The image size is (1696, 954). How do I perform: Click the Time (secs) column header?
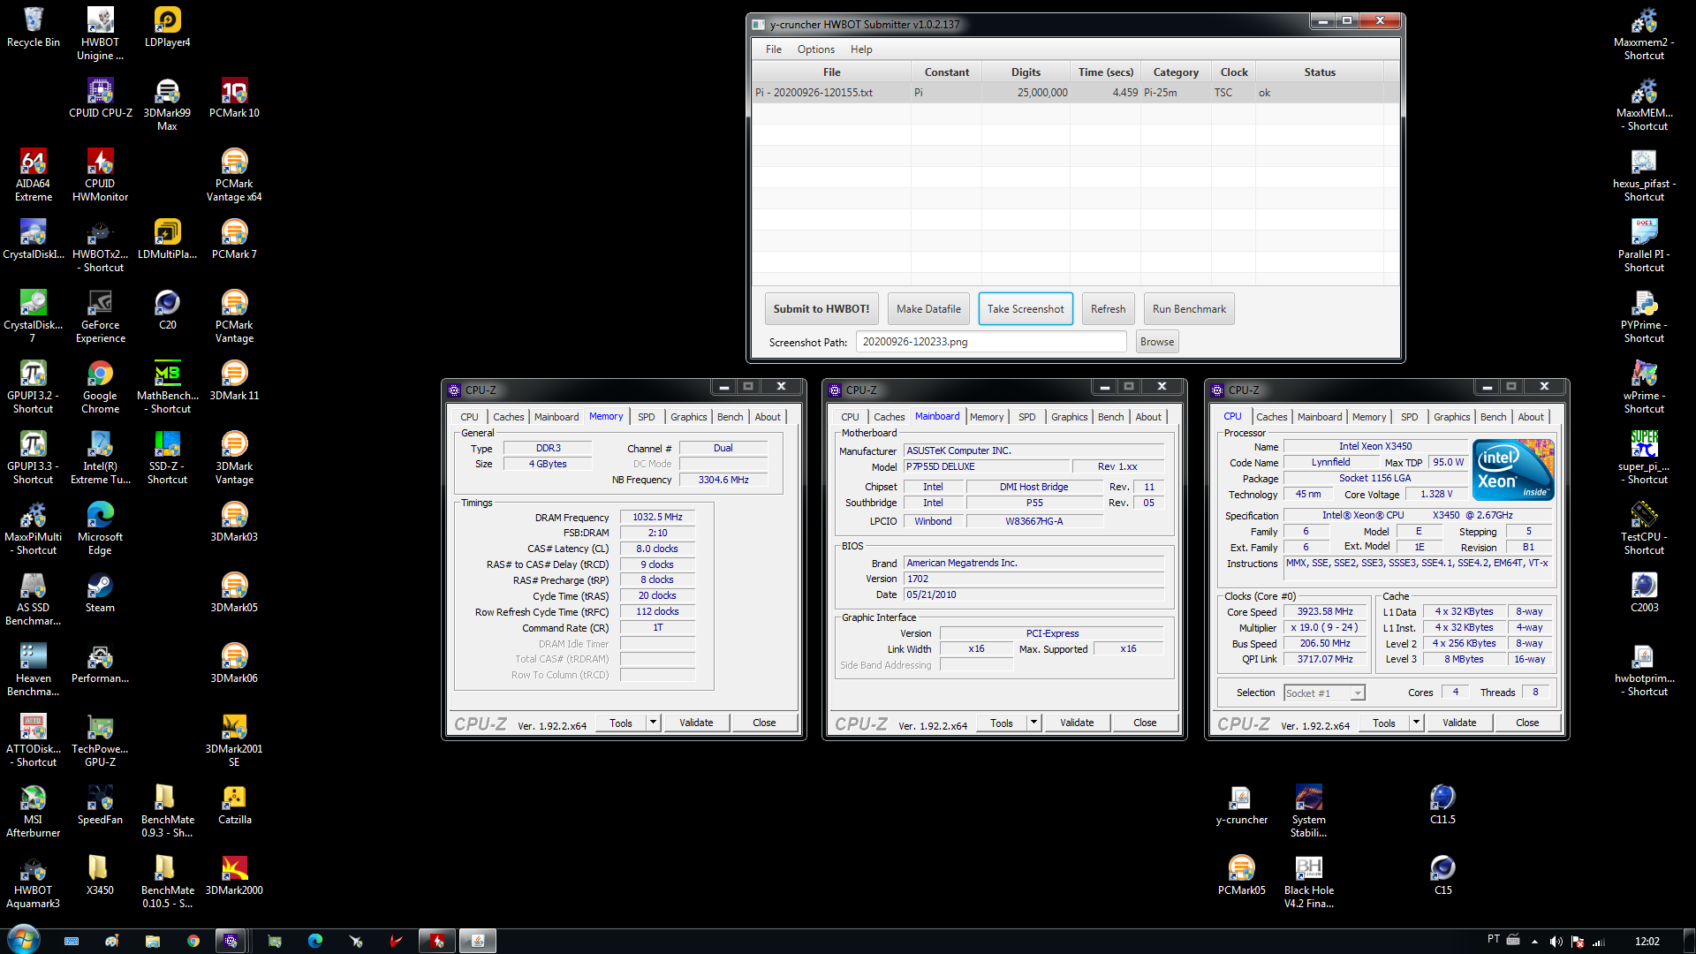point(1105,72)
